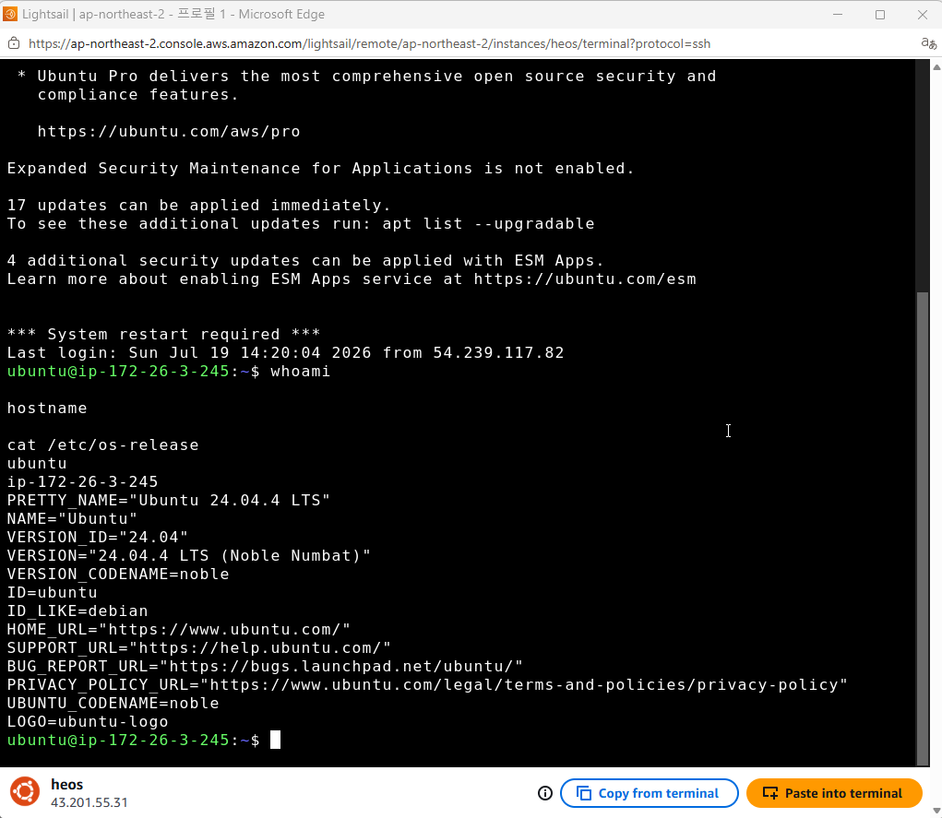The height and width of the screenshot is (818, 942).
Task: Click the scroll-up arrow of the terminal scrollbar
Action: pyautogui.click(x=936, y=67)
